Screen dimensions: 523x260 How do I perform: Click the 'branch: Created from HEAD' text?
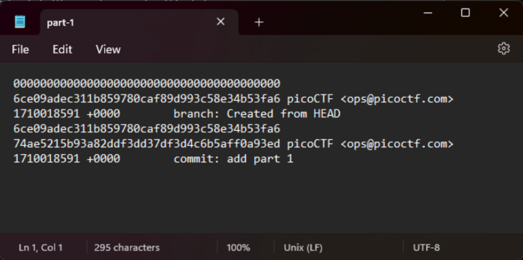[x=257, y=114]
